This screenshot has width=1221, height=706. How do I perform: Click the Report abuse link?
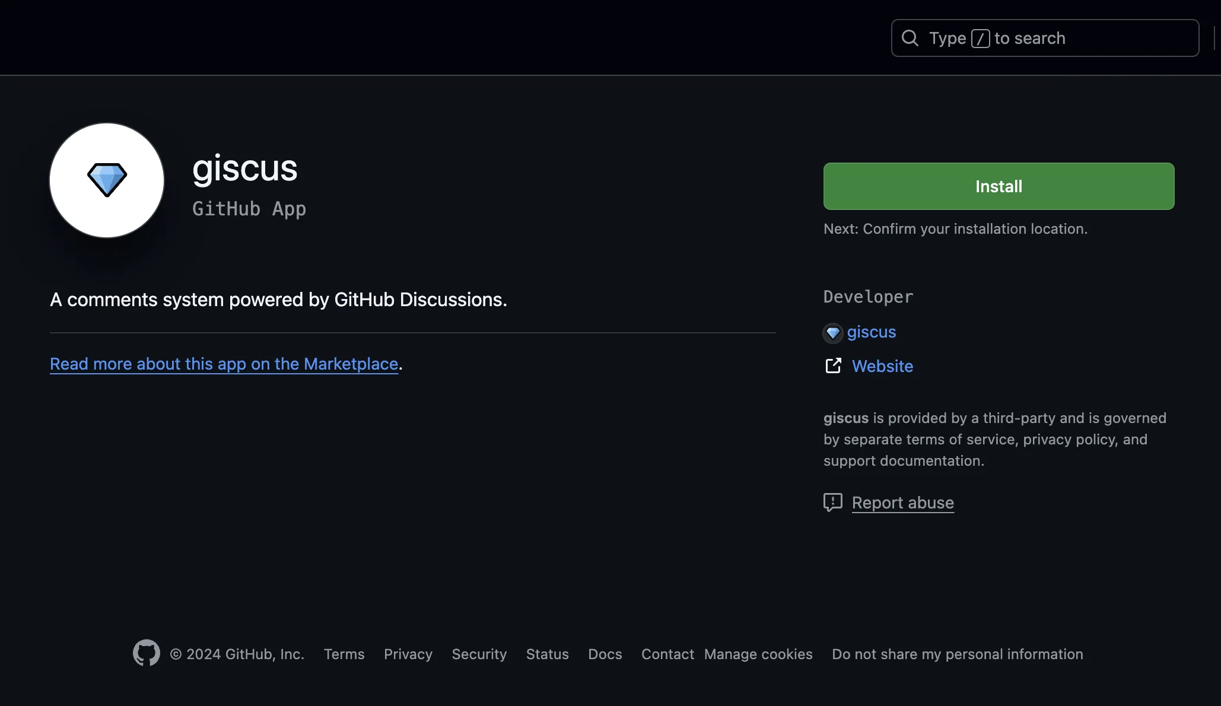point(903,503)
